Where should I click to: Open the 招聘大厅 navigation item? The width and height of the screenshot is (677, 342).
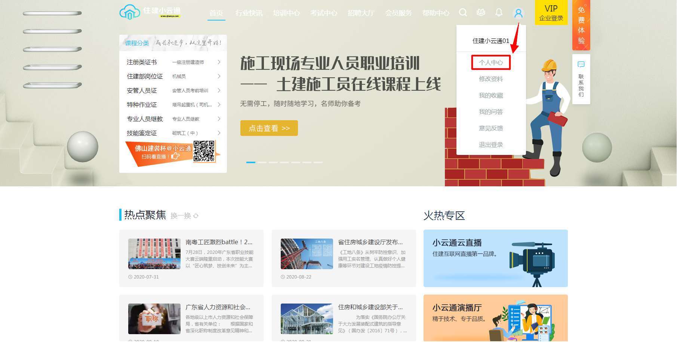point(360,13)
